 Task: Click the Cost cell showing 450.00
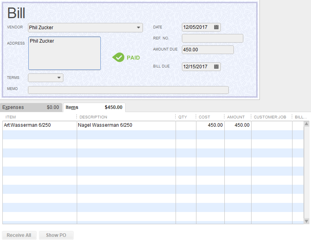[x=210, y=125]
